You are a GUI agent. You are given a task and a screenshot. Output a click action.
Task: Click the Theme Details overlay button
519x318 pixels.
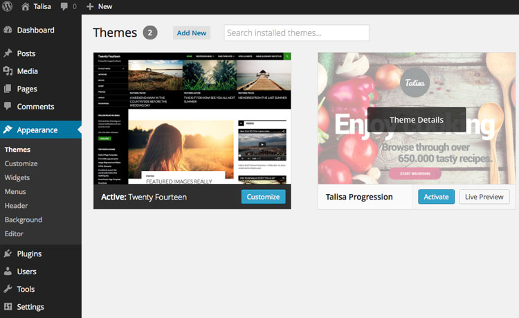tap(417, 120)
